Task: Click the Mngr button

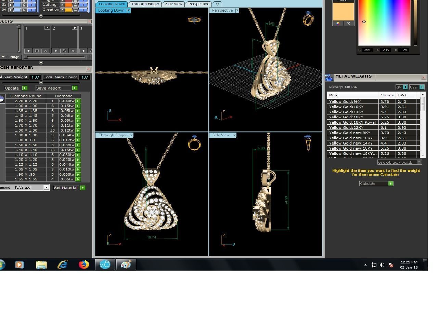Action: point(14,57)
